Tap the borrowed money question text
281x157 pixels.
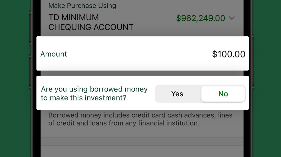[x=94, y=93]
